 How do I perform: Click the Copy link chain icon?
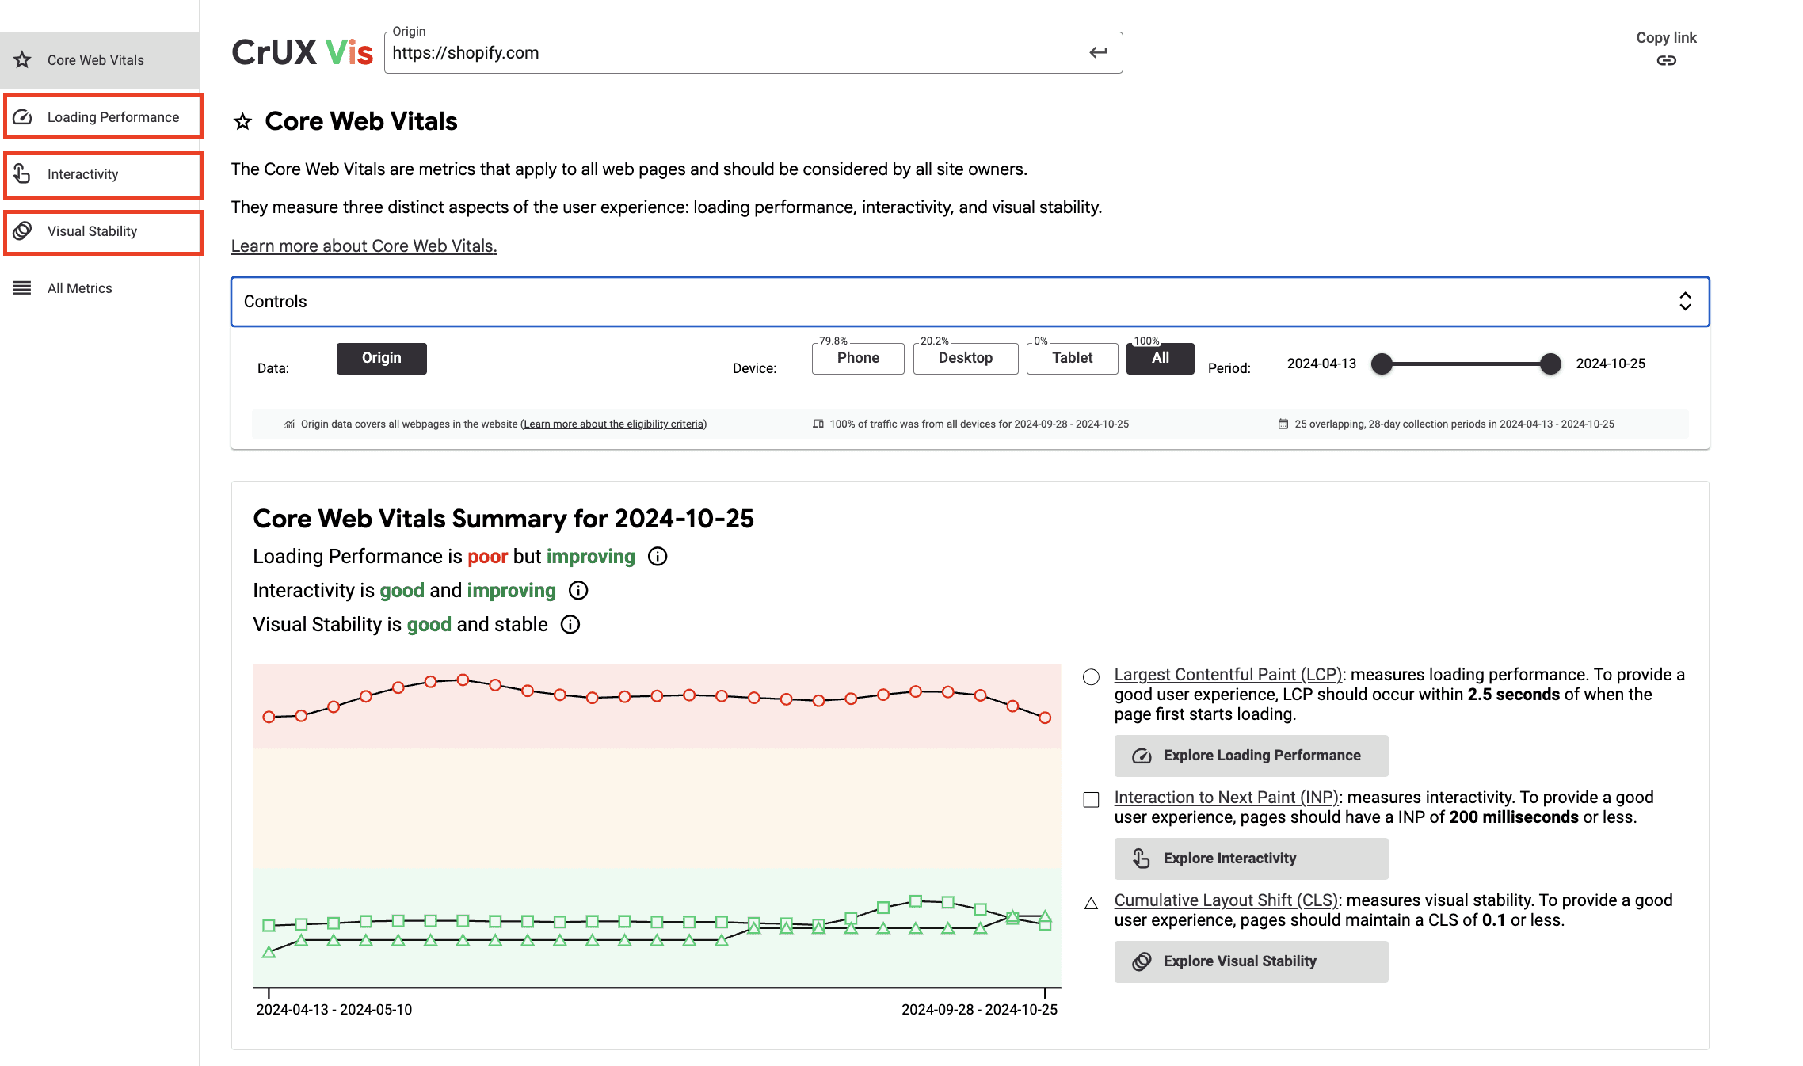(1666, 61)
